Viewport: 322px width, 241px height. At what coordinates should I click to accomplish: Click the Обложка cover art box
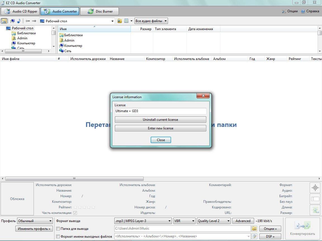[17, 199]
